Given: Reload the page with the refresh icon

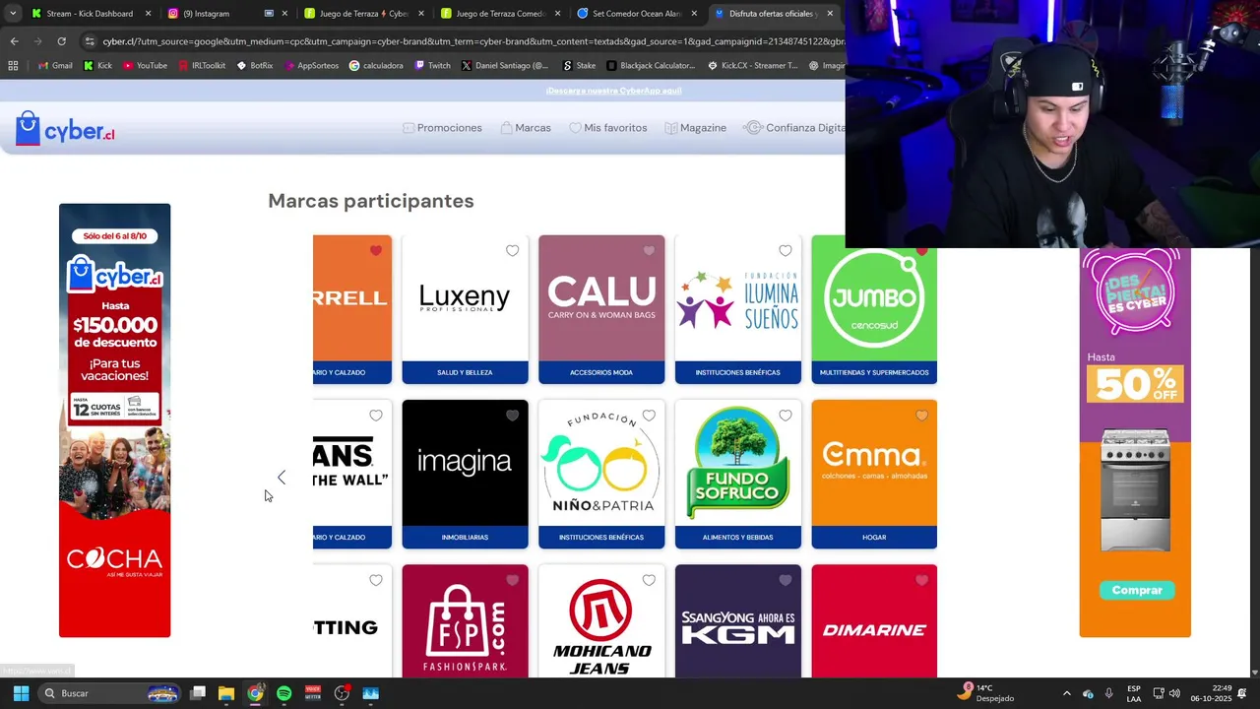Looking at the screenshot, I should [x=61, y=41].
